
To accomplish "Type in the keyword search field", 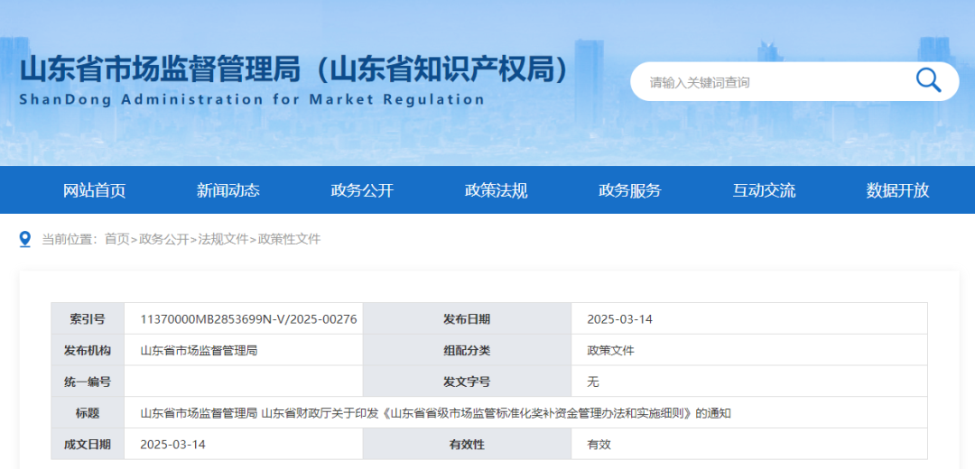I will pyautogui.click(x=767, y=82).
